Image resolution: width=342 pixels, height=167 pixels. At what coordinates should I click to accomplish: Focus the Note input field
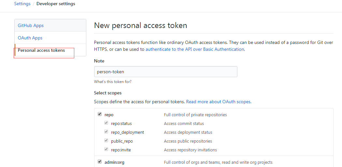[166, 72]
